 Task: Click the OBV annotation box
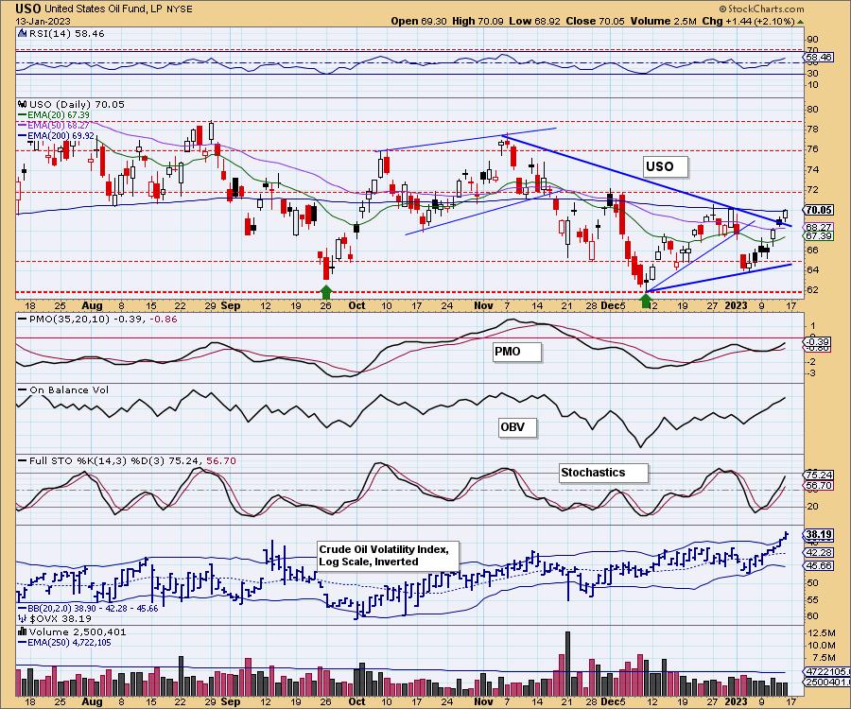point(516,427)
